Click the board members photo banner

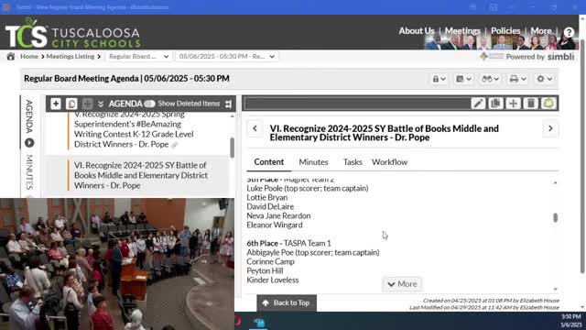pyautogui.click(x=500, y=43)
